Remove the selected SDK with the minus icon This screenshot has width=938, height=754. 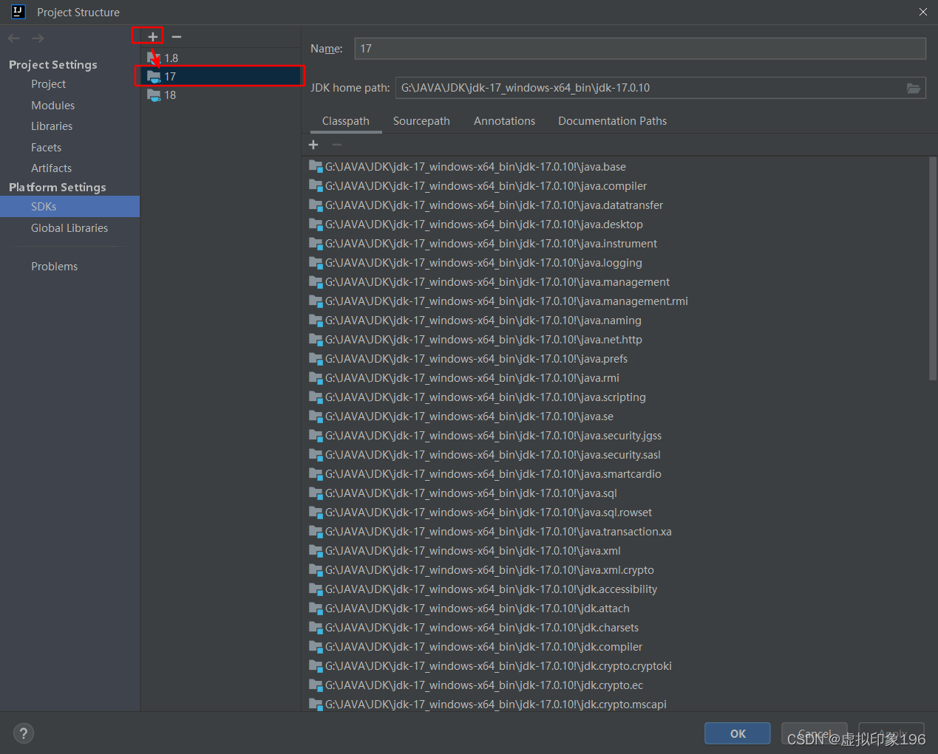[175, 35]
